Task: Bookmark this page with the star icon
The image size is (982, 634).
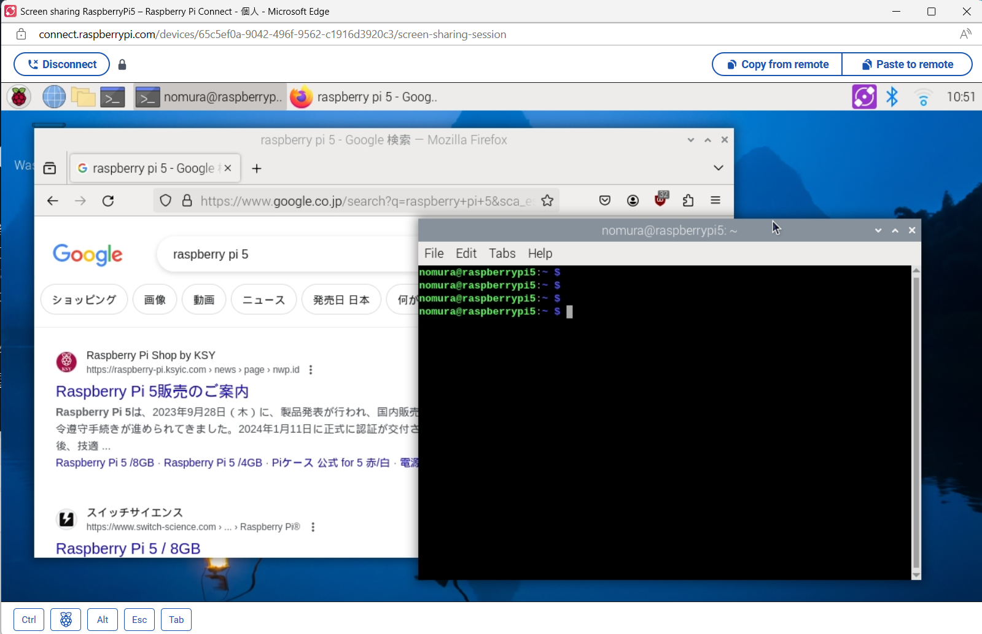Action: click(x=548, y=201)
